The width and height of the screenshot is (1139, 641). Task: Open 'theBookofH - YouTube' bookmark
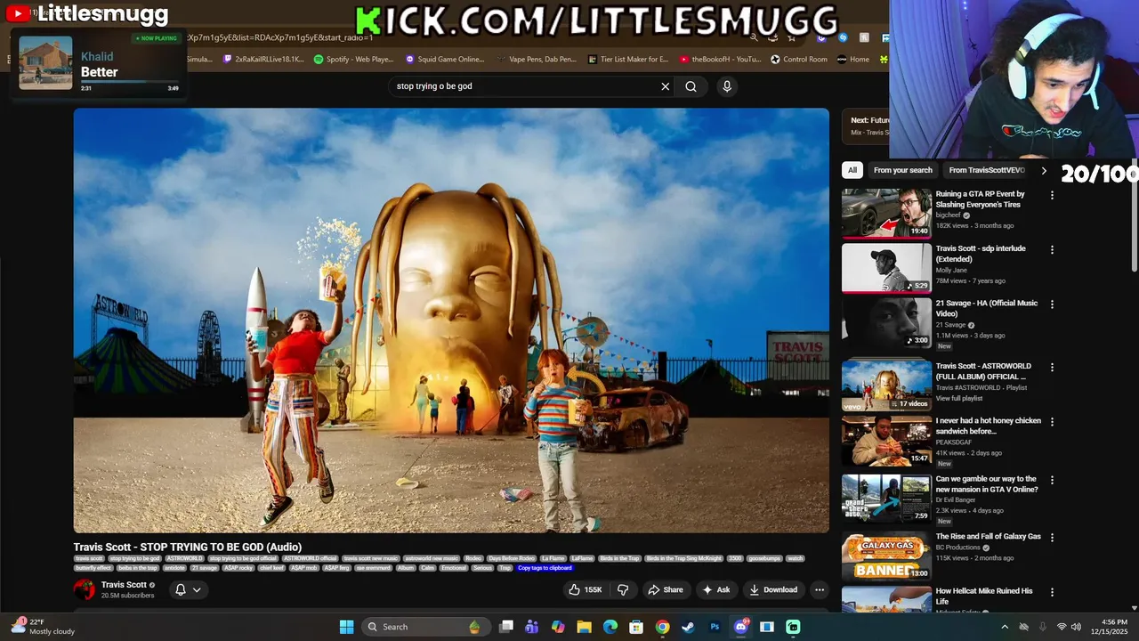[x=720, y=60]
